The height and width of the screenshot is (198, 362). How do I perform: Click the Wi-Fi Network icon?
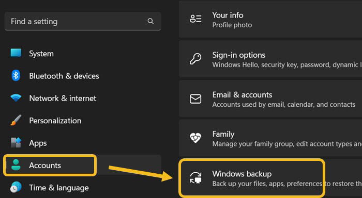pos(16,98)
